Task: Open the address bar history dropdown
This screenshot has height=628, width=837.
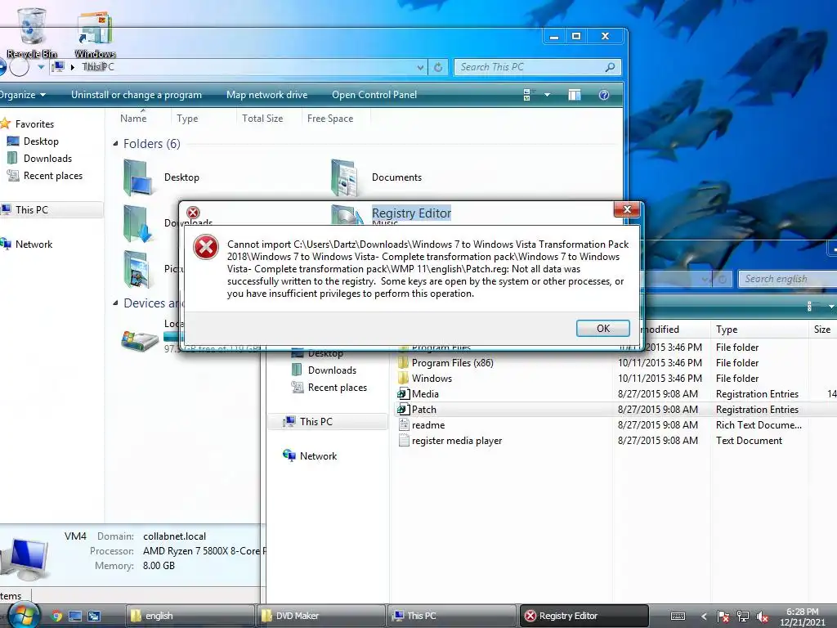Action: click(x=420, y=67)
